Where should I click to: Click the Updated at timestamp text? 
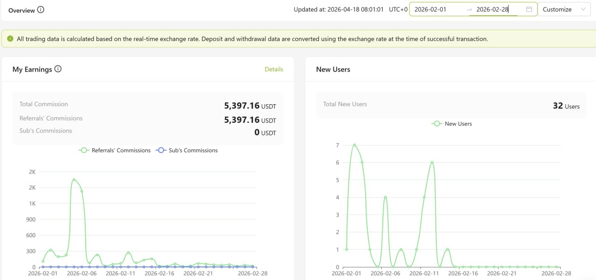339,9
